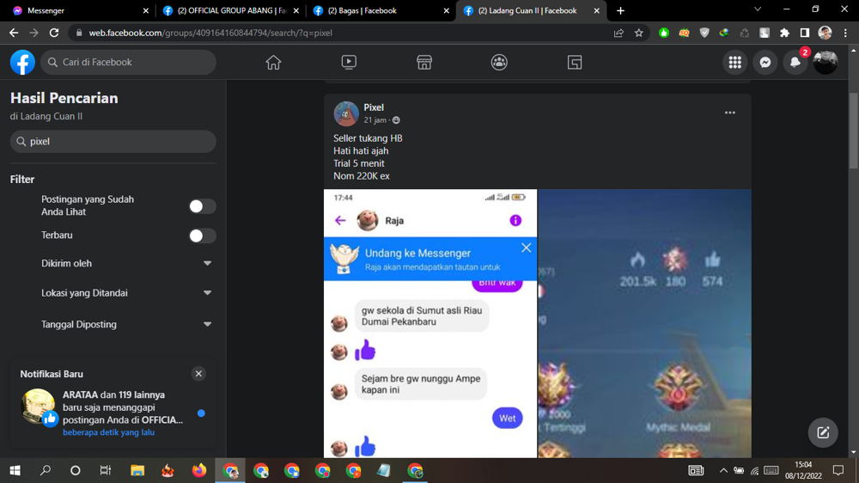Image resolution: width=859 pixels, height=483 pixels.
Task: Open the Facebook menu grid icon
Action: [735, 63]
